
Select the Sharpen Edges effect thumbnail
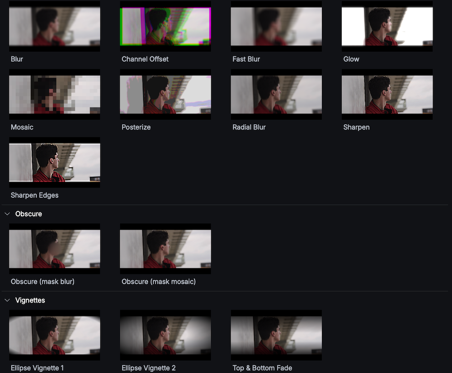pyautogui.click(x=55, y=162)
